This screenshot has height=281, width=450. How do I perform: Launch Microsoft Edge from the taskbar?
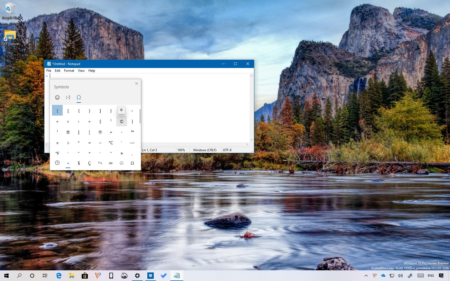(59, 276)
